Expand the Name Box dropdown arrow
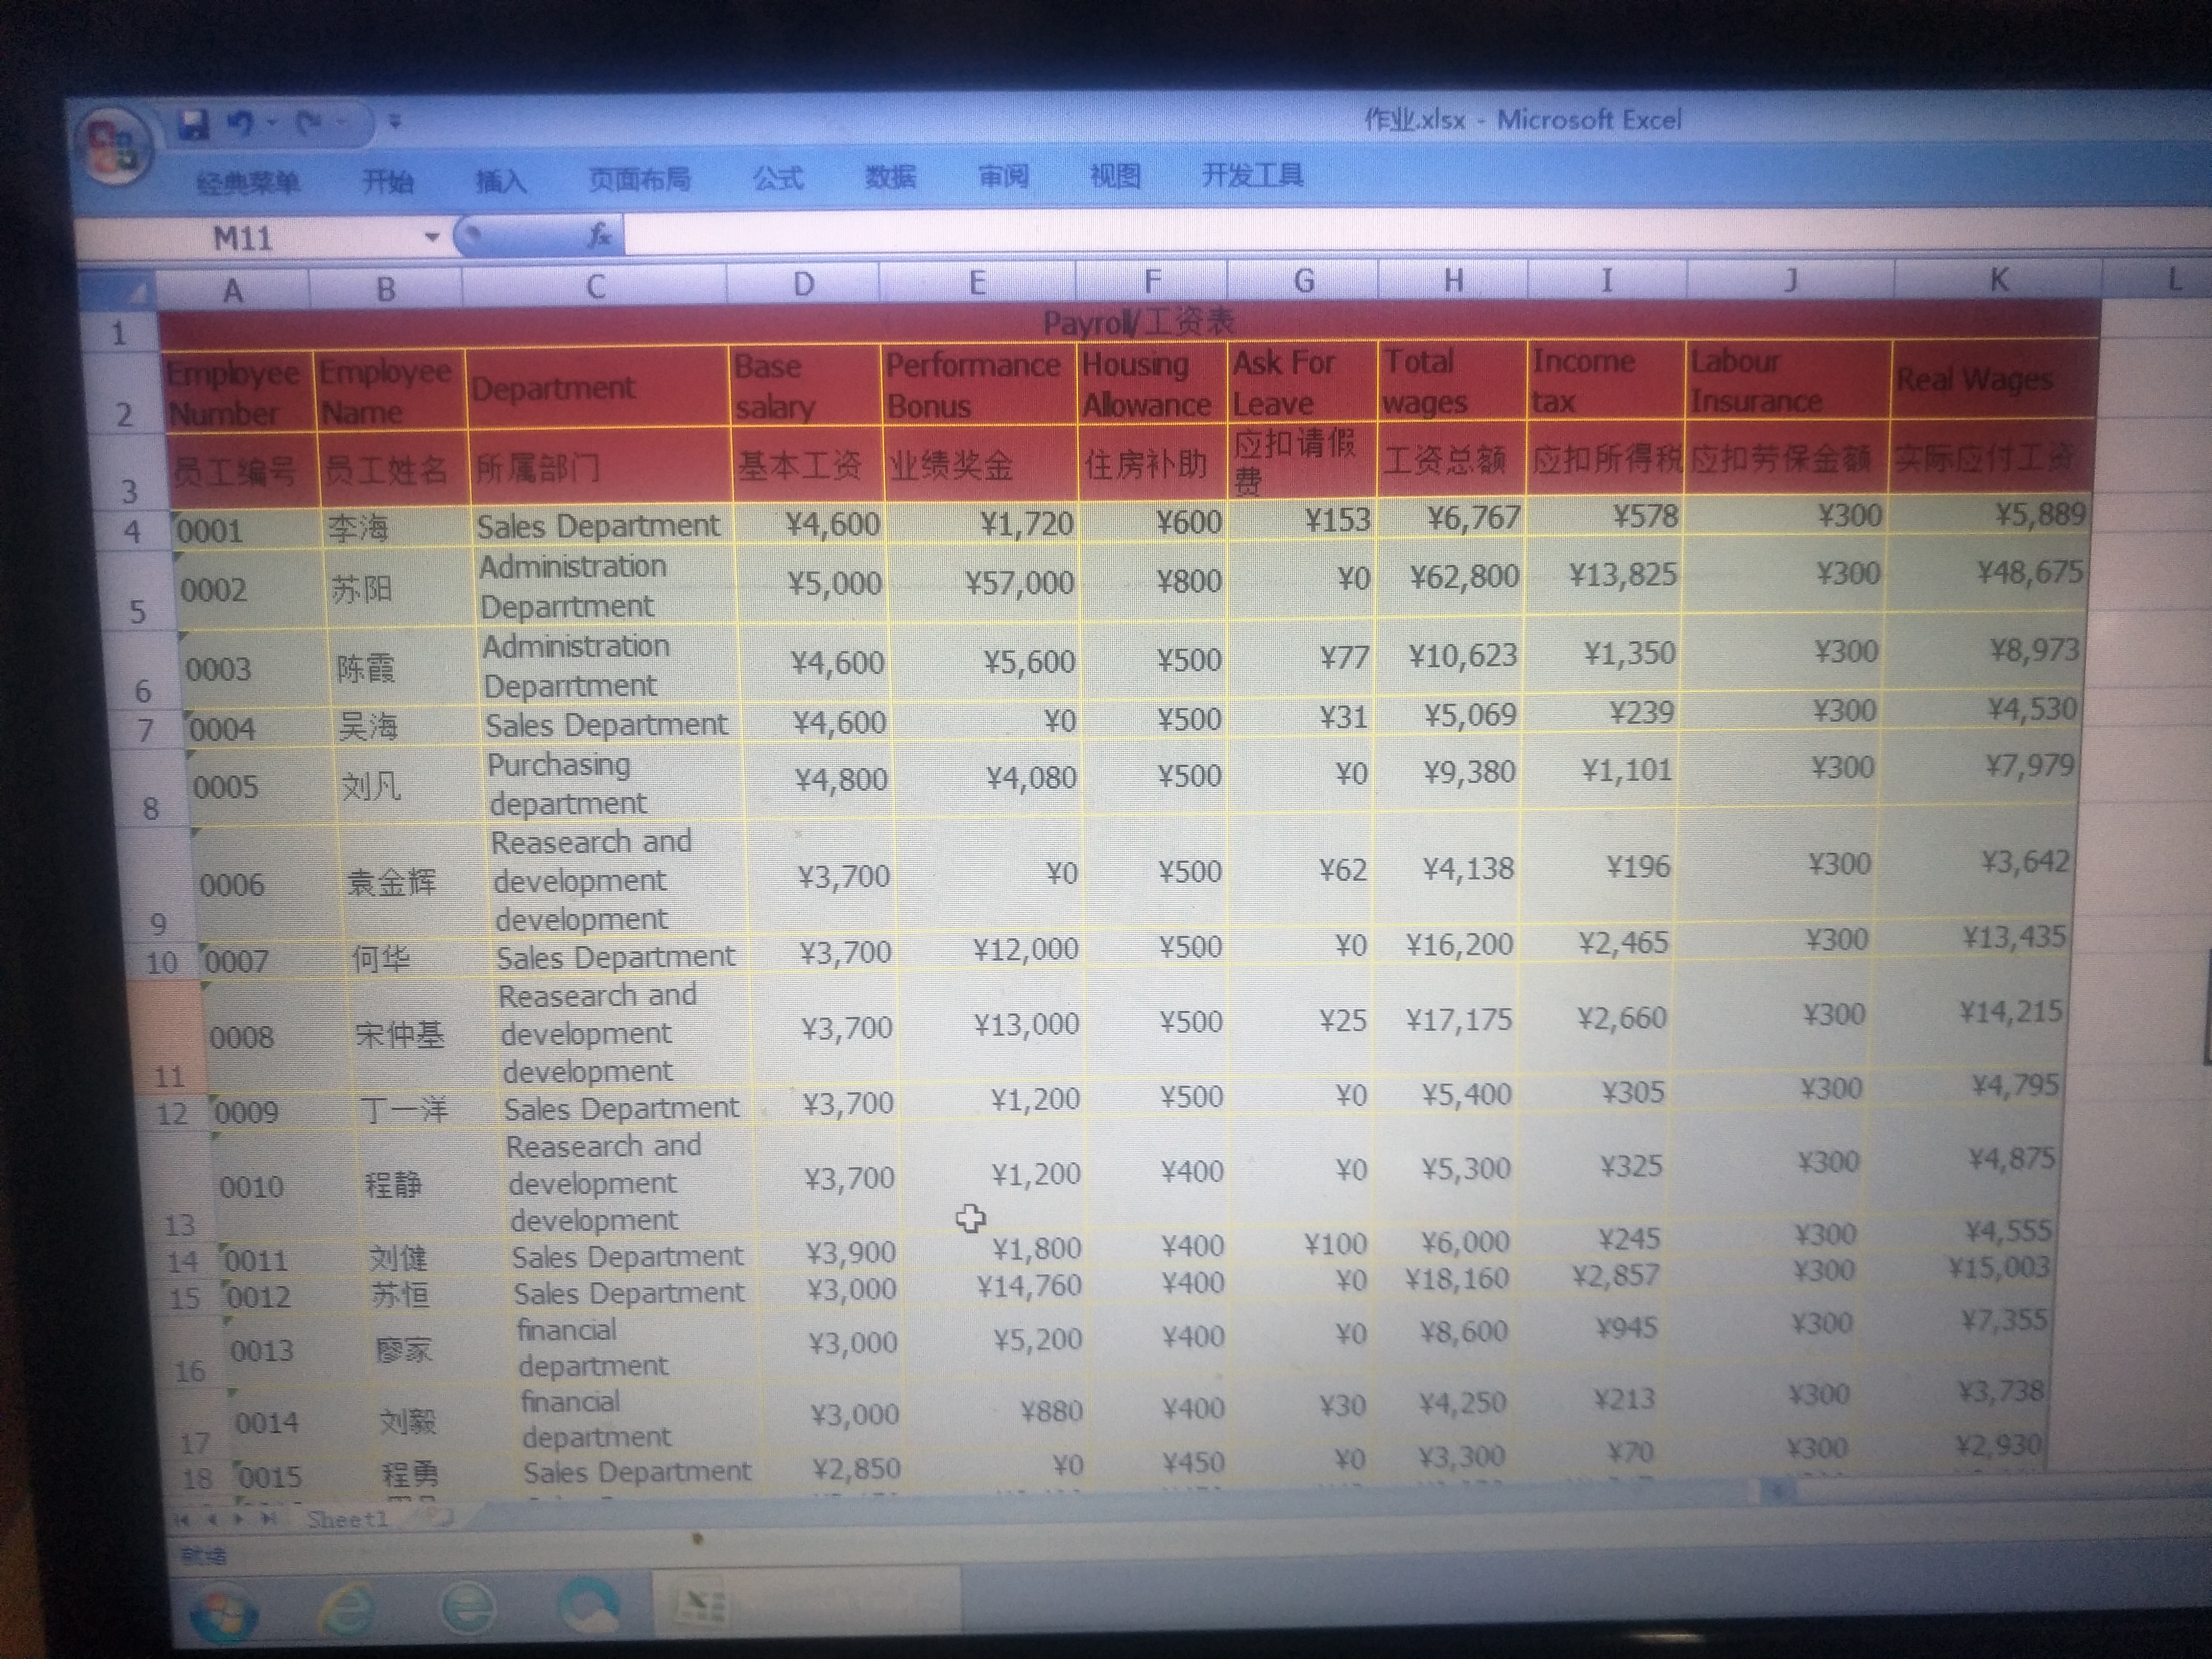This screenshot has height=1659, width=2212. 432,238
